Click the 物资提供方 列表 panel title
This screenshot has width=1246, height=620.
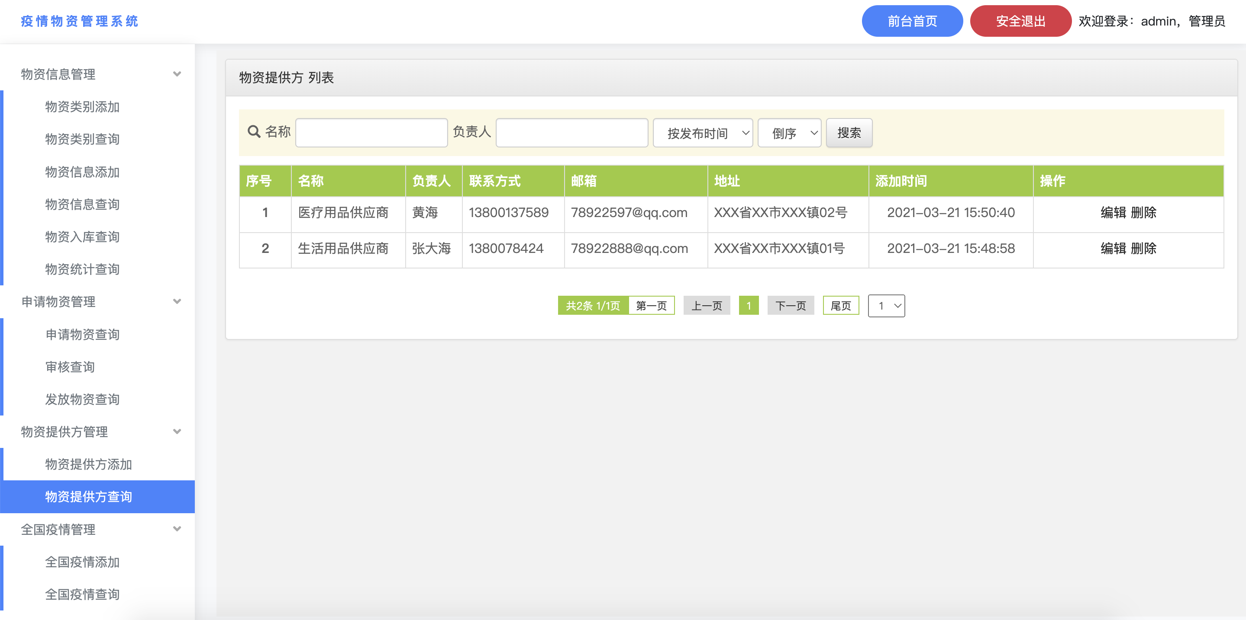click(x=286, y=77)
